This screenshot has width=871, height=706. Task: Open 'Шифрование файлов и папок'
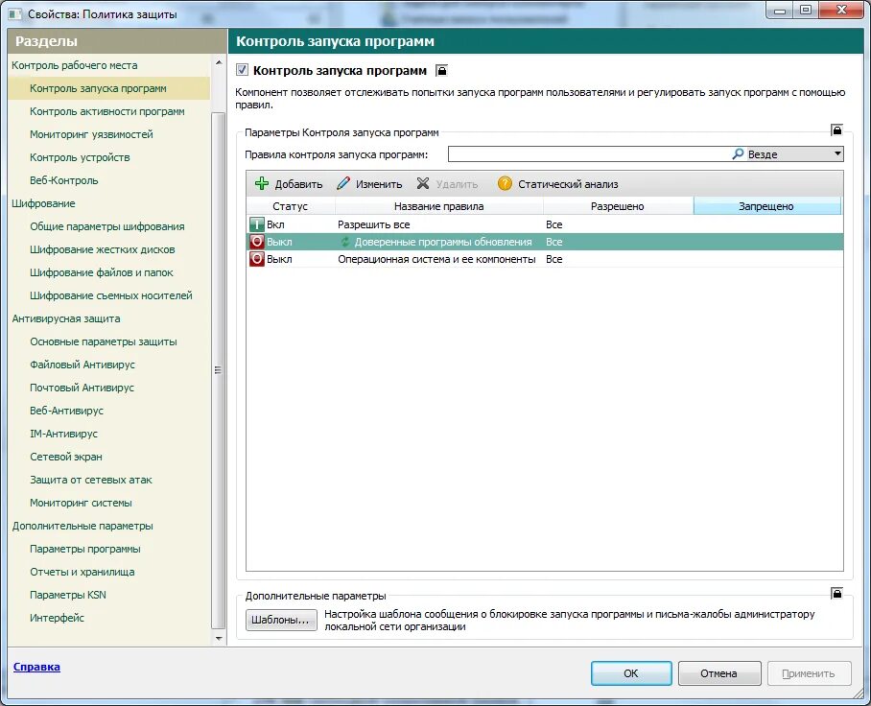point(102,272)
